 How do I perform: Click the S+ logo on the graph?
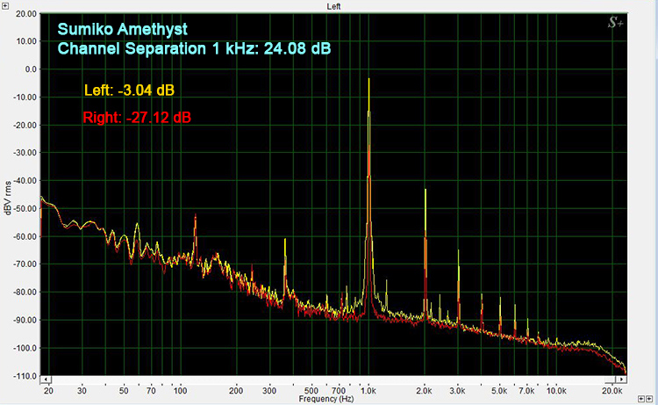(x=616, y=24)
